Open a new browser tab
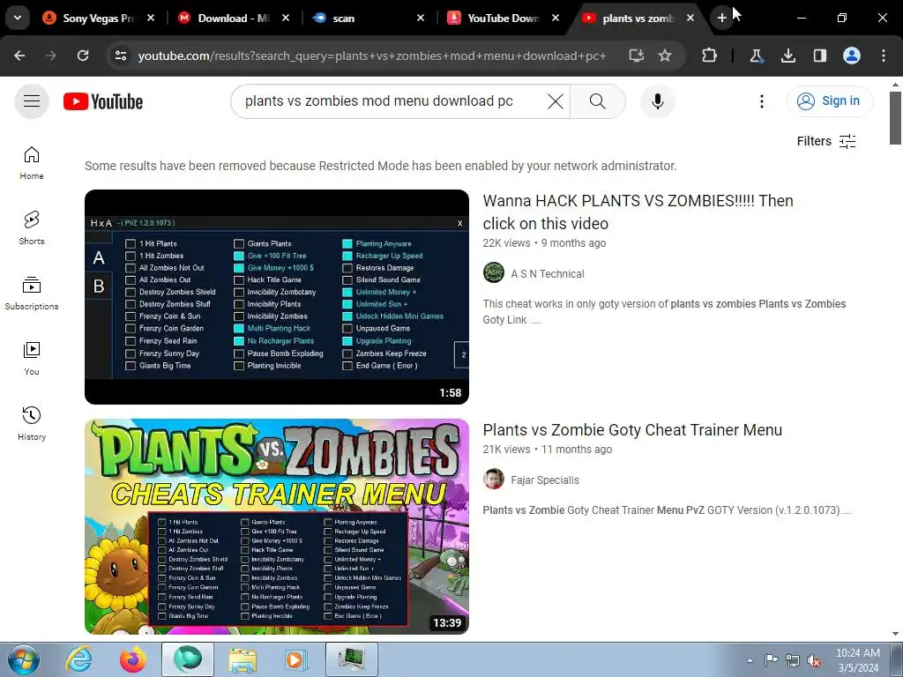Image resolution: width=903 pixels, height=677 pixels. tap(721, 18)
